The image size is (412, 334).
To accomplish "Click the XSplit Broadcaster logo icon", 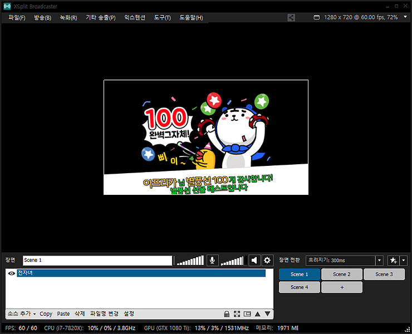I will point(7,6).
